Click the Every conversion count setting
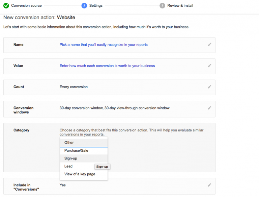 click(74, 87)
